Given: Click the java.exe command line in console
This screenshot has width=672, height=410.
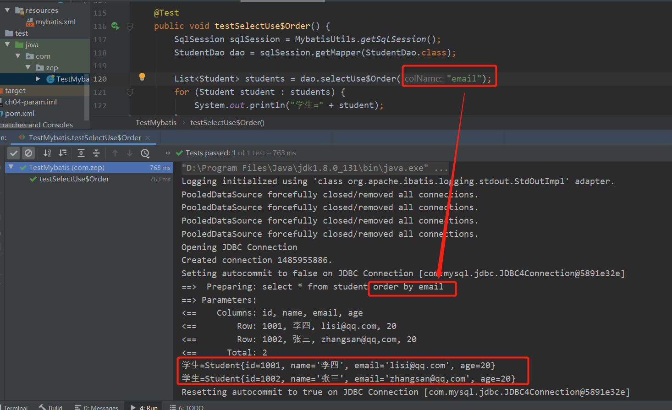Looking at the screenshot, I should click(x=314, y=168).
